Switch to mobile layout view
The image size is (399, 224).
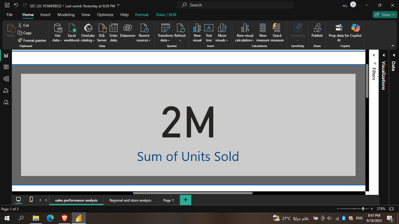click(31, 199)
